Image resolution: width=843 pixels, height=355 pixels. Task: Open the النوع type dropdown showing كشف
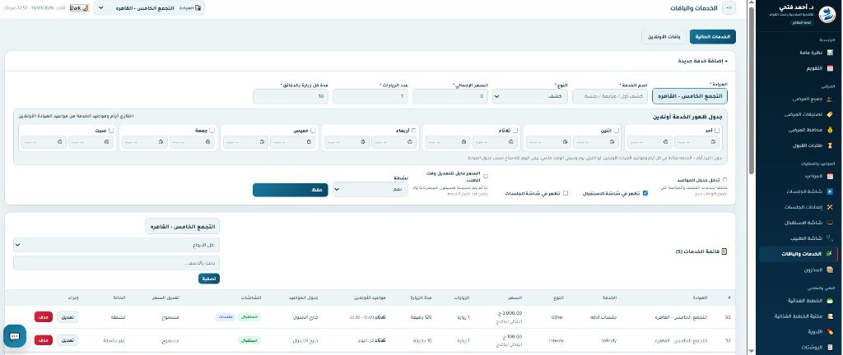(530, 96)
